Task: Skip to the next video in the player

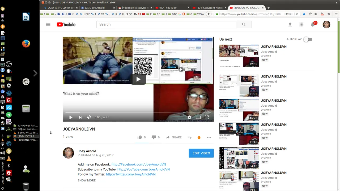Action: coord(80,117)
